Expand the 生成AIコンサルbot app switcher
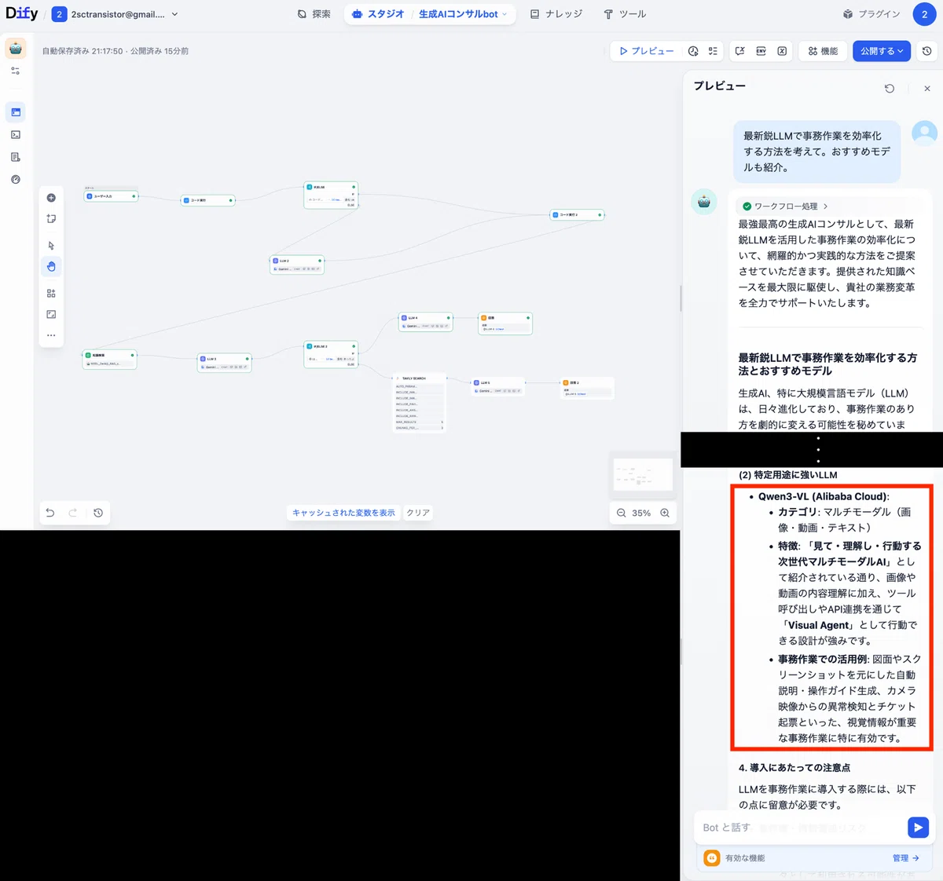Image resolution: width=943 pixels, height=881 pixels. tap(463, 14)
